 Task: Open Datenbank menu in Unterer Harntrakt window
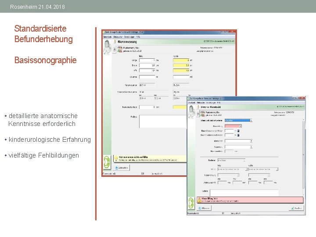click(192, 103)
